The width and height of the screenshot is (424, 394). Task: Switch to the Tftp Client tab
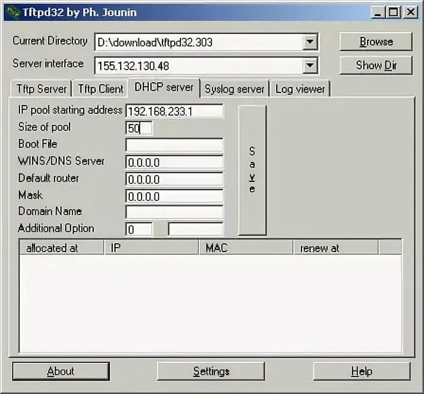pyautogui.click(x=100, y=89)
